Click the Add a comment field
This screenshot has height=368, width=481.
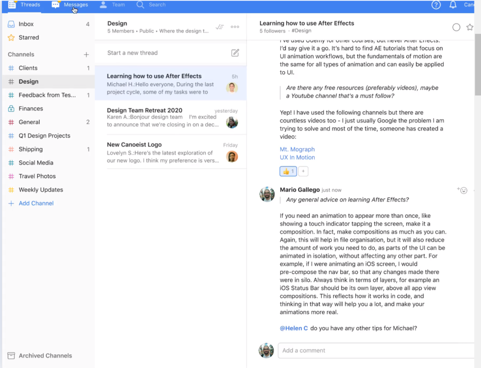pyautogui.click(x=376, y=351)
